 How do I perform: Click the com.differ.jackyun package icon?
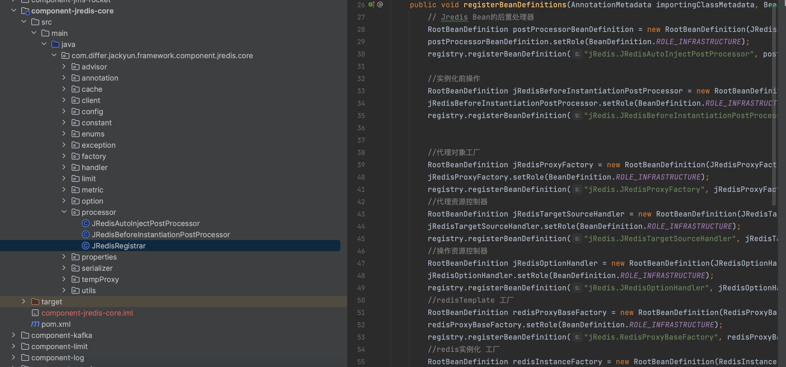[x=65, y=56]
